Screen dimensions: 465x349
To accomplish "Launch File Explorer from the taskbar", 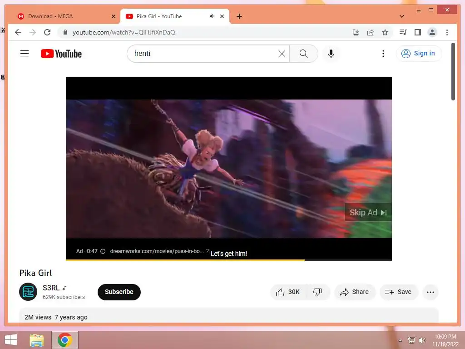I will click(x=37, y=340).
